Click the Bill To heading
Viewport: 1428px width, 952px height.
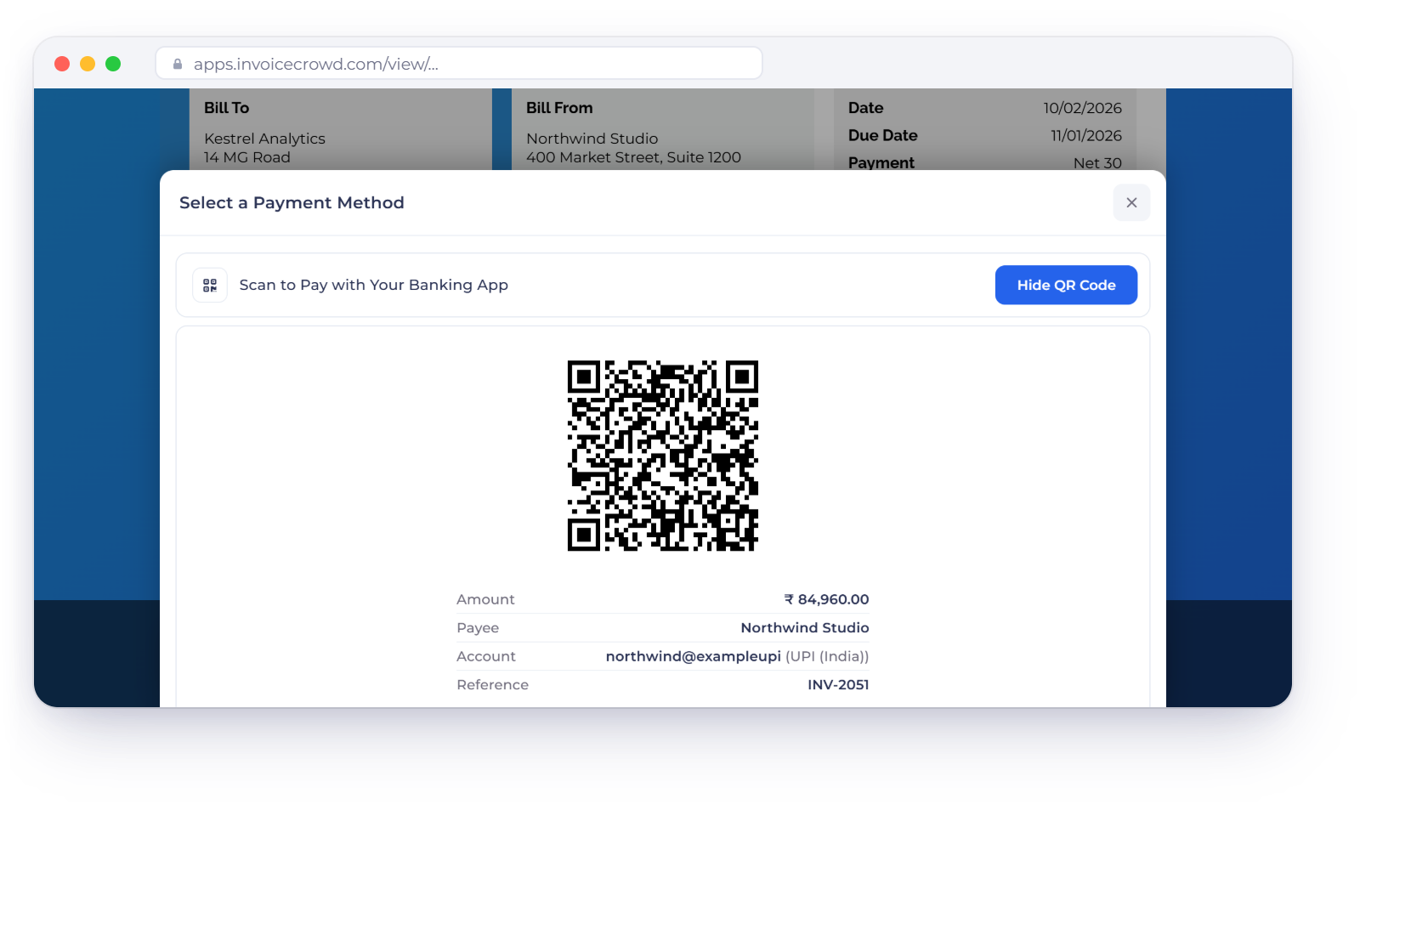226,108
